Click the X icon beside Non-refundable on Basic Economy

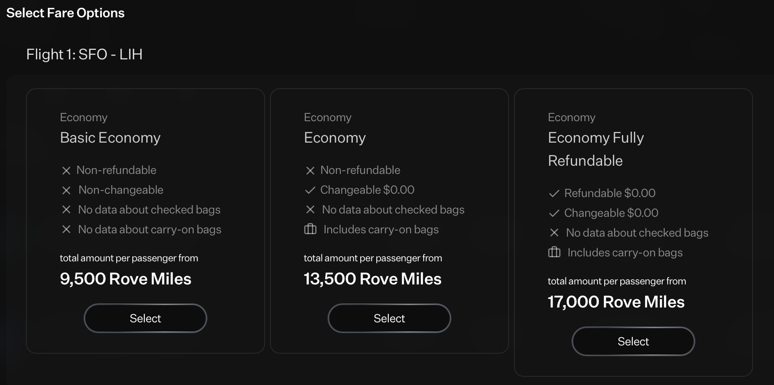tap(66, 170)
